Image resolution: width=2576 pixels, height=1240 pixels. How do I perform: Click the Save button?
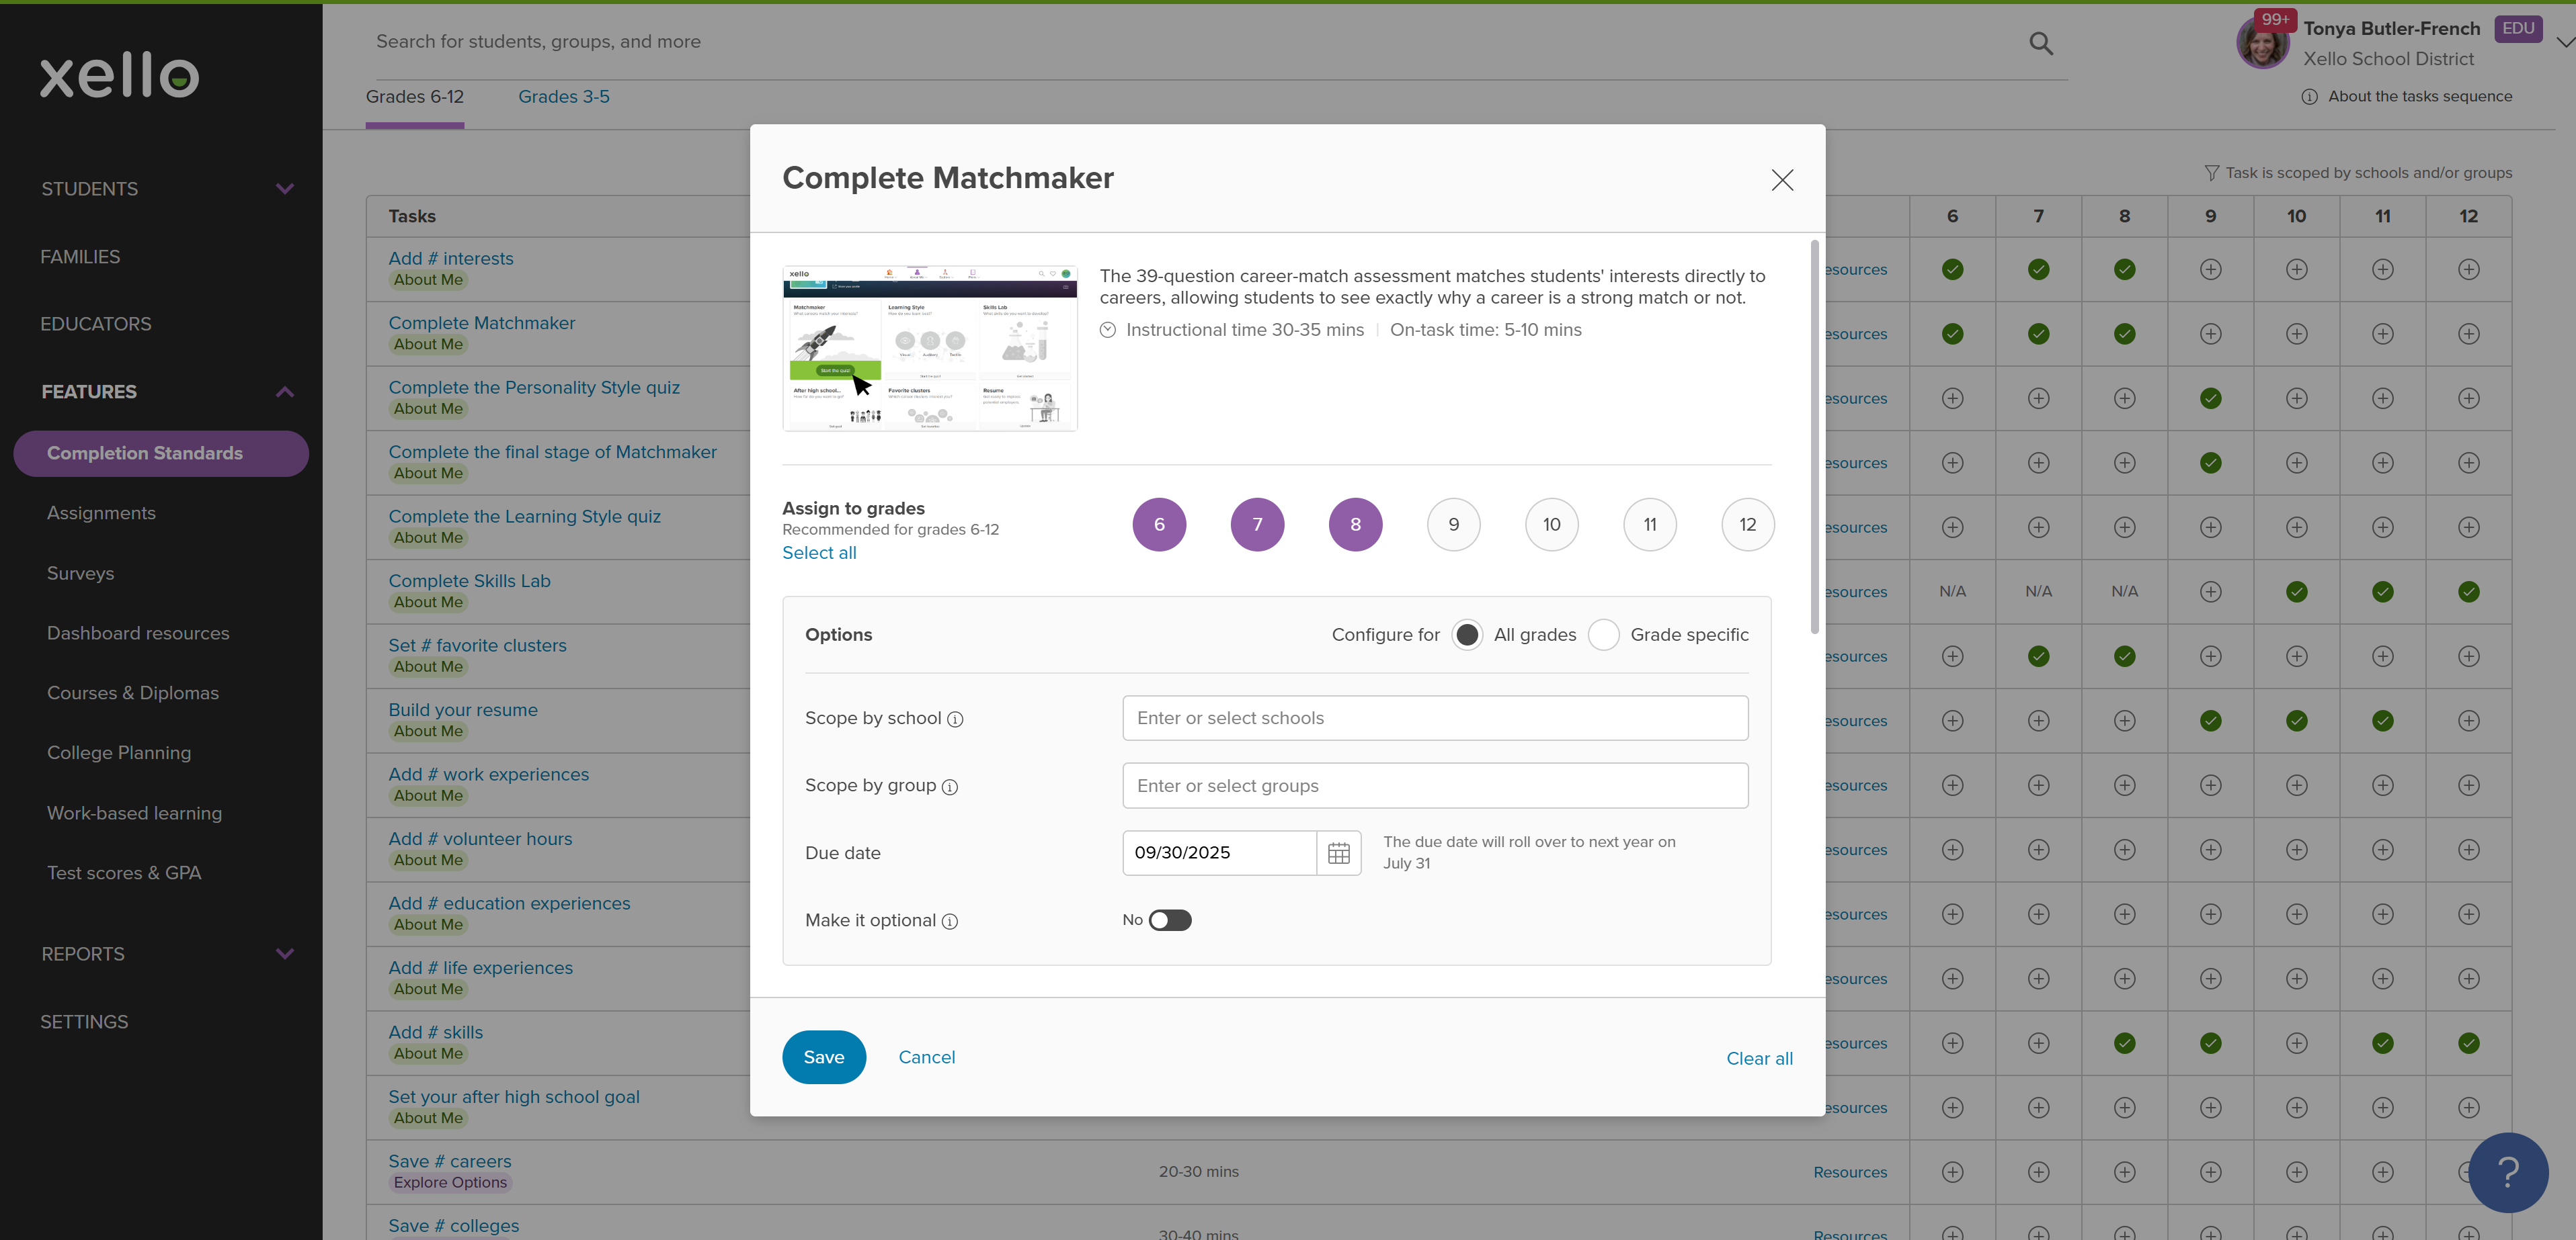pos(823,1057)
